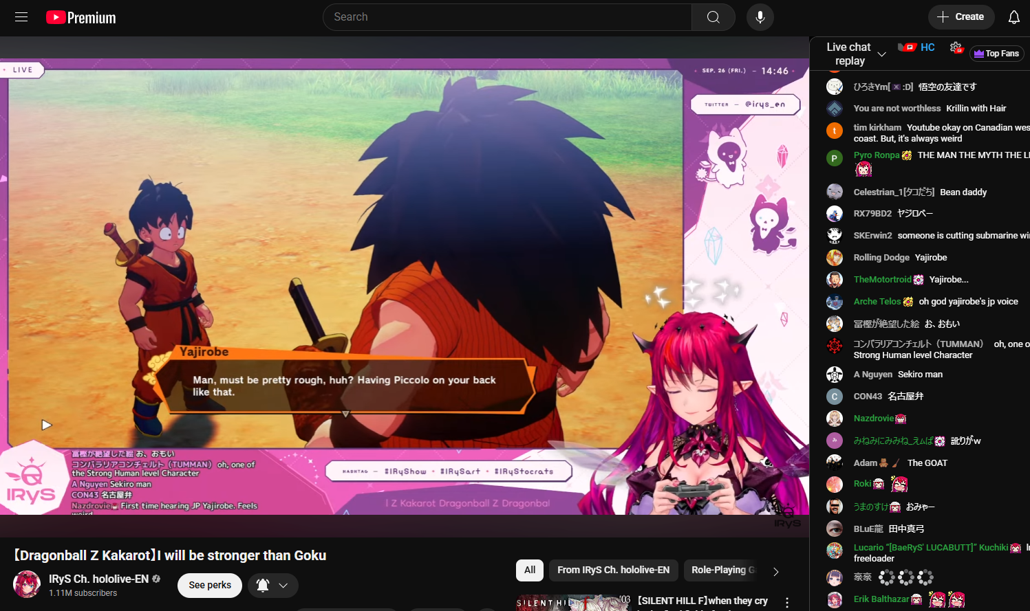This screenshot has width=1030, height=611.
Task: Select the member name Arche Telos
Action: point(877,302)
